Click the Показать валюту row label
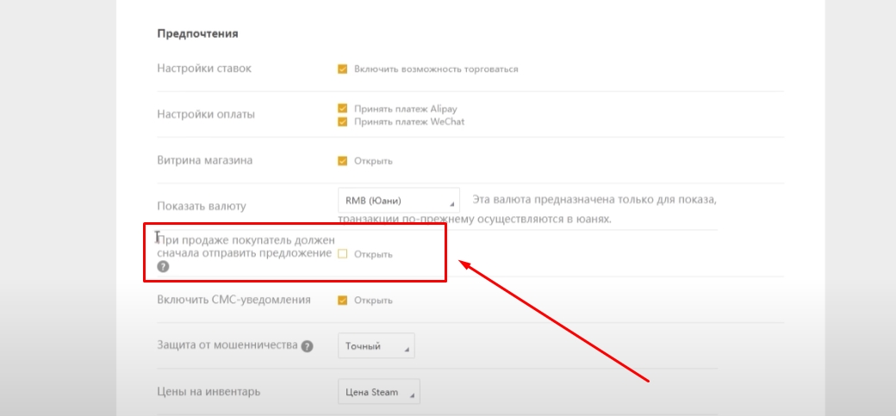 [201, 207]
